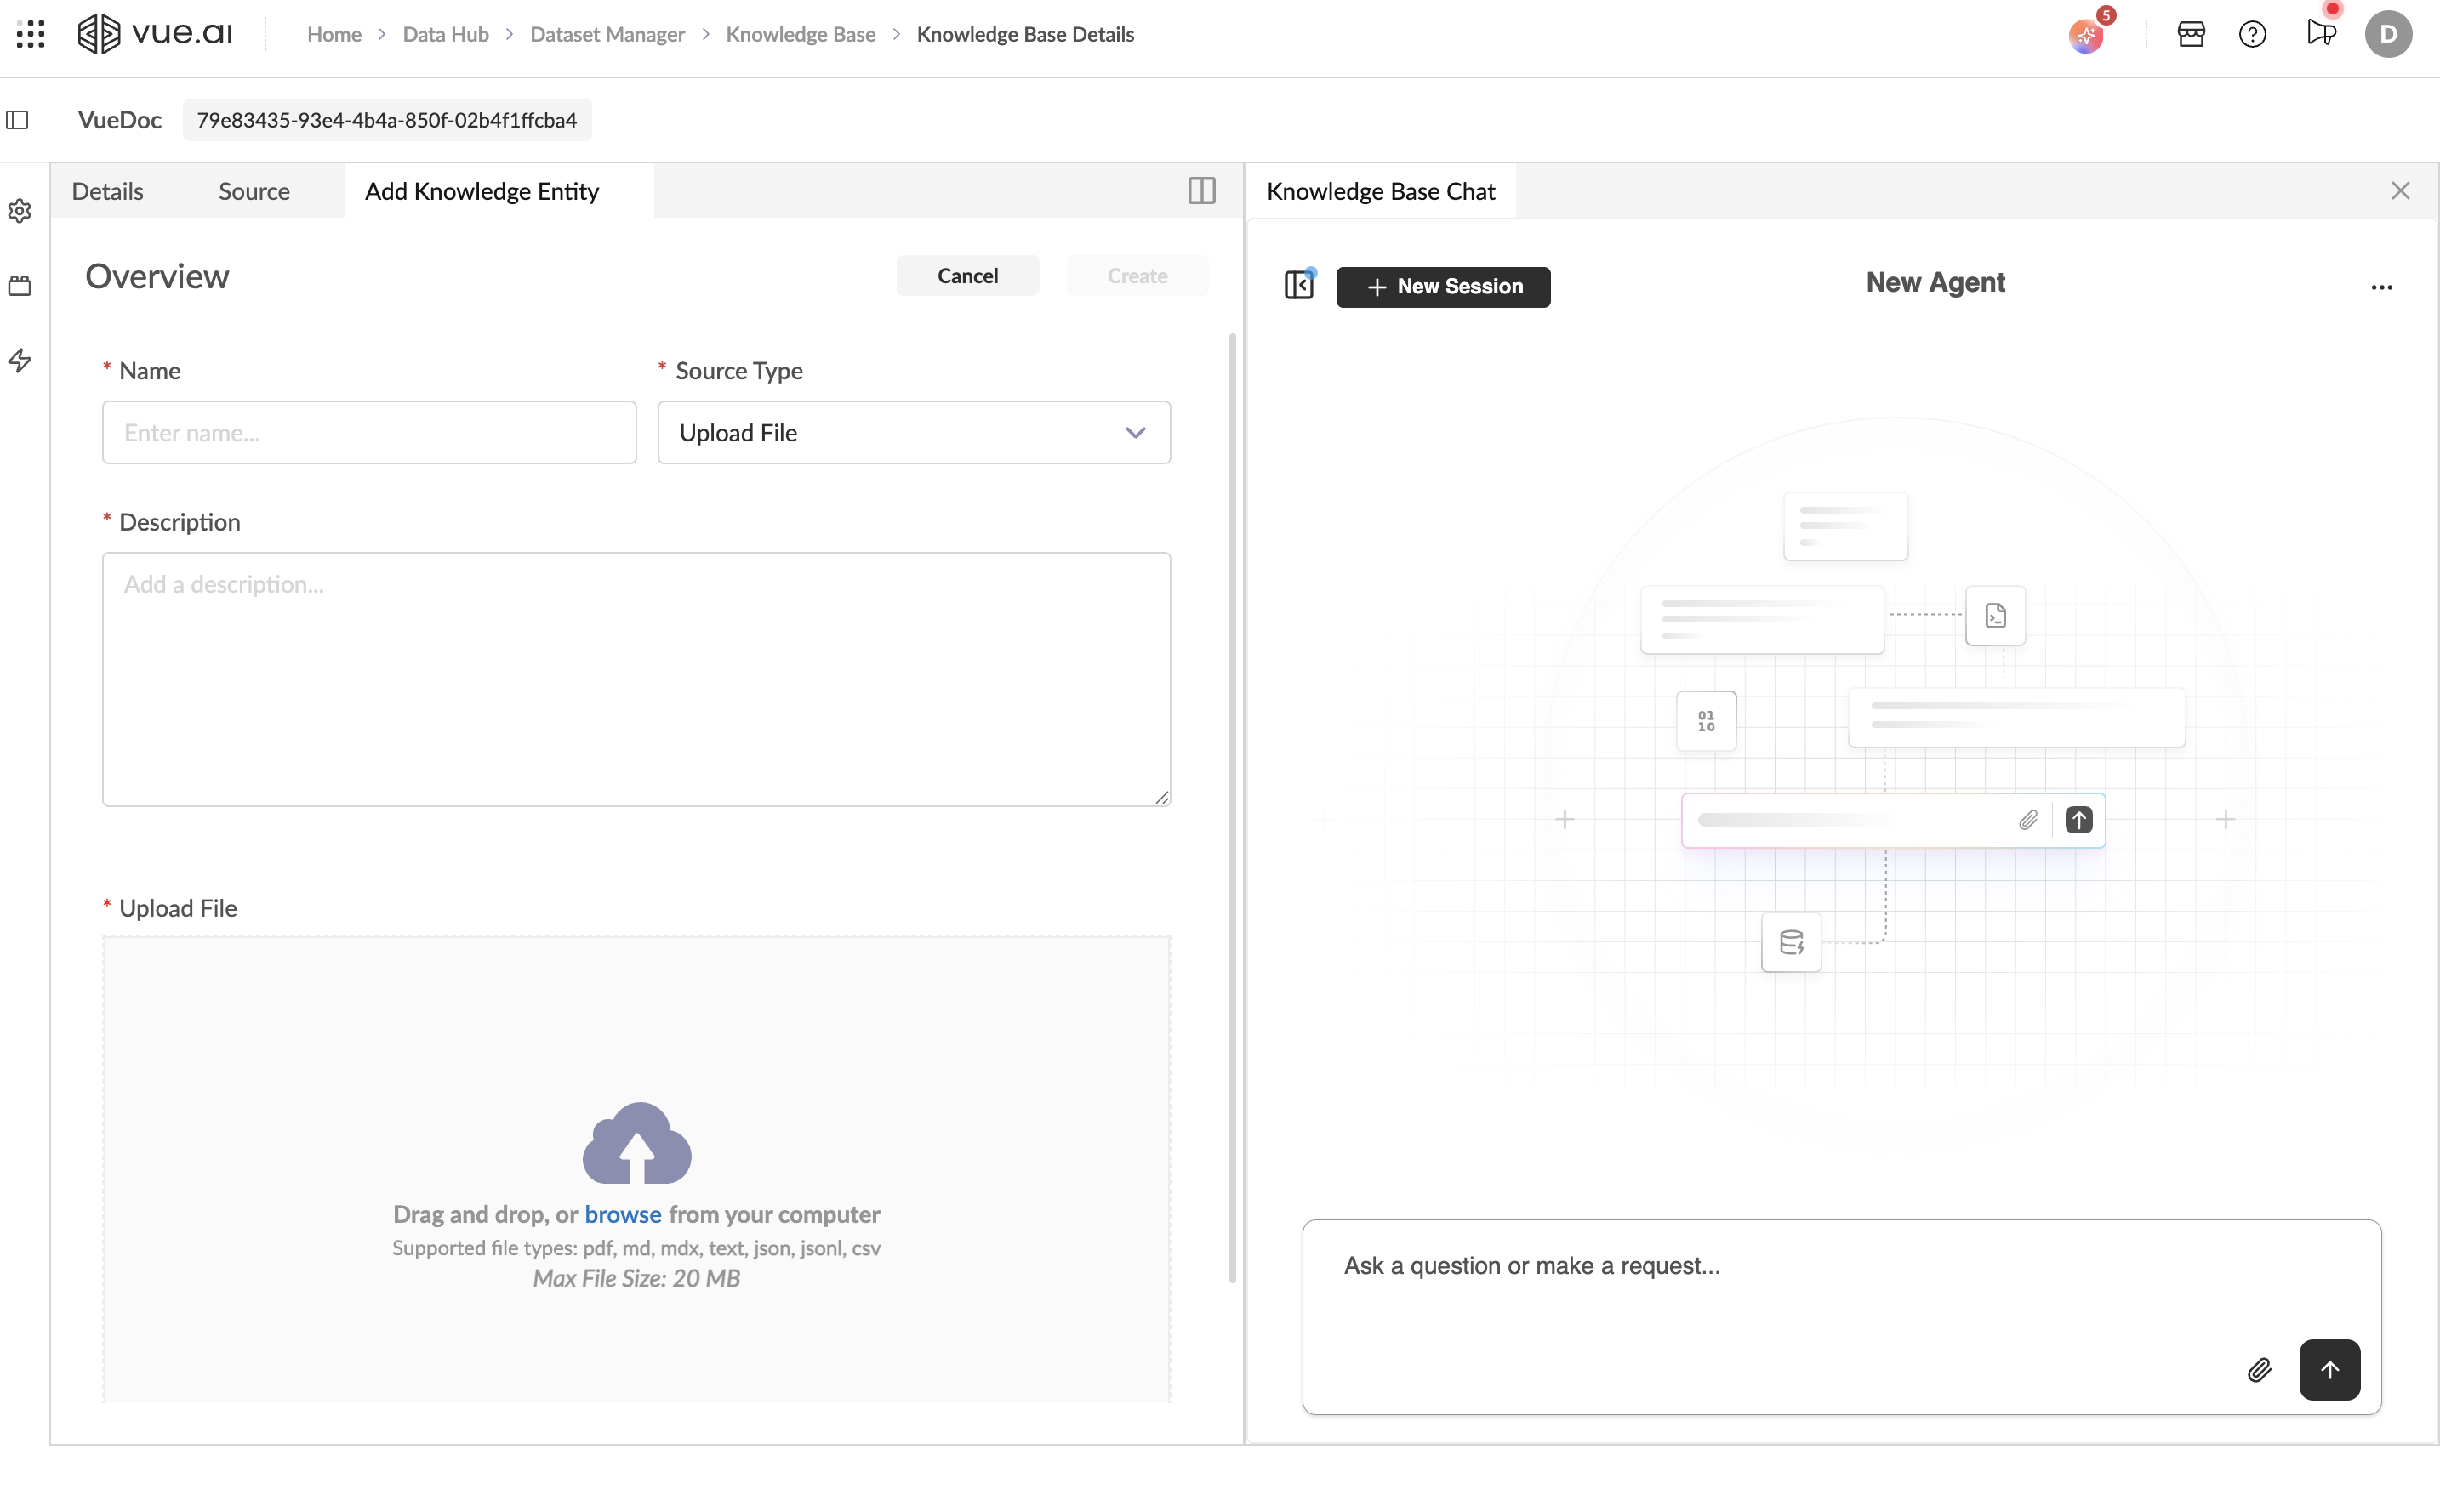Screen dimensions: 2440x1512
Task: Attach a file to the chat message
Action: [2259, 1369]
